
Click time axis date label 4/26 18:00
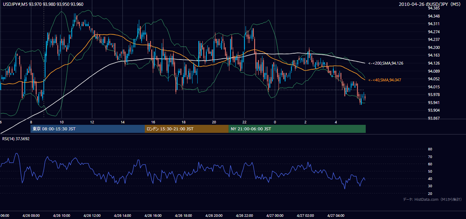[183, 216]
